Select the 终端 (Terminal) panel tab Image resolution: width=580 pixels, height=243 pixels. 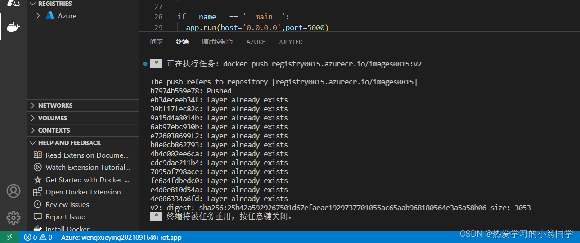(x=182, y=42)
